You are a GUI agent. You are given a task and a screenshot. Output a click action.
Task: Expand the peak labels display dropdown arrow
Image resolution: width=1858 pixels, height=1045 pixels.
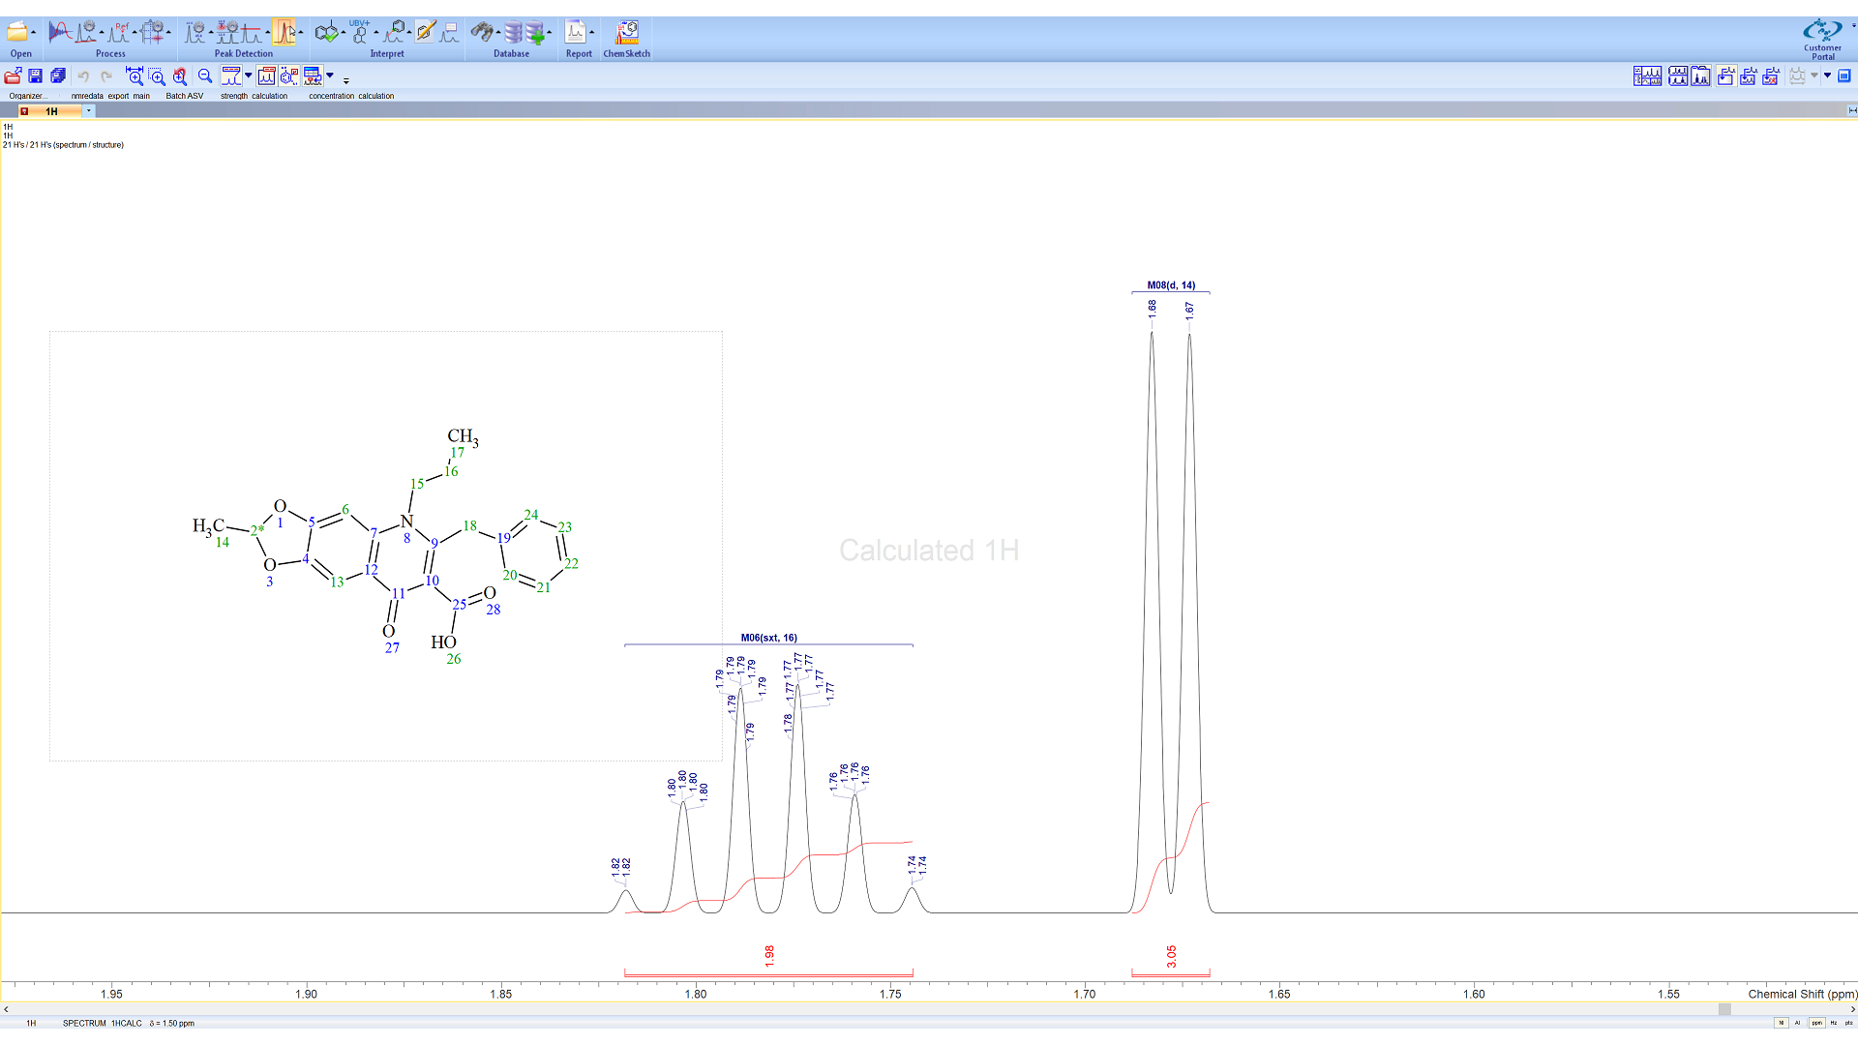point(248,75)
